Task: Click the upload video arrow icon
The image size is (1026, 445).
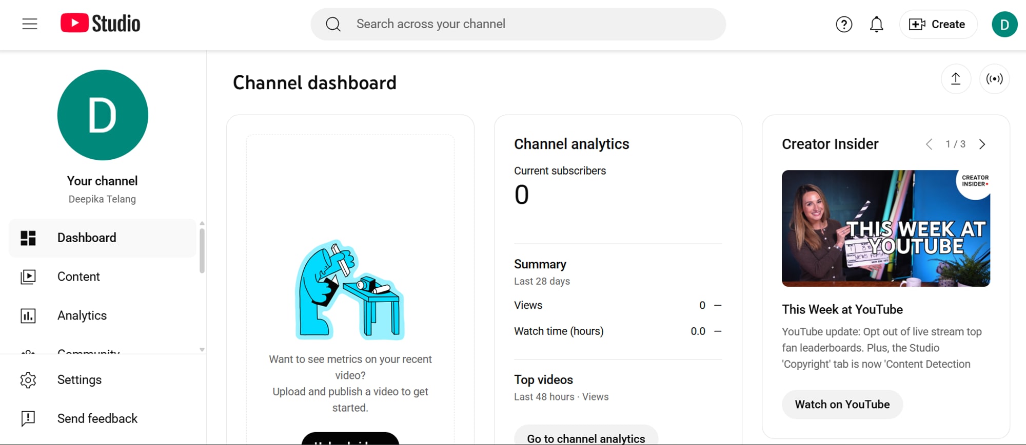Action: point(955,79)
